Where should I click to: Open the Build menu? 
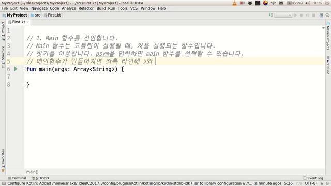pos(101,8)
